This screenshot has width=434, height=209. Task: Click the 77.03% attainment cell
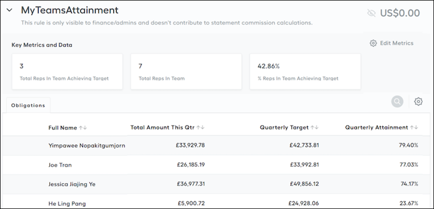point(409,165)
